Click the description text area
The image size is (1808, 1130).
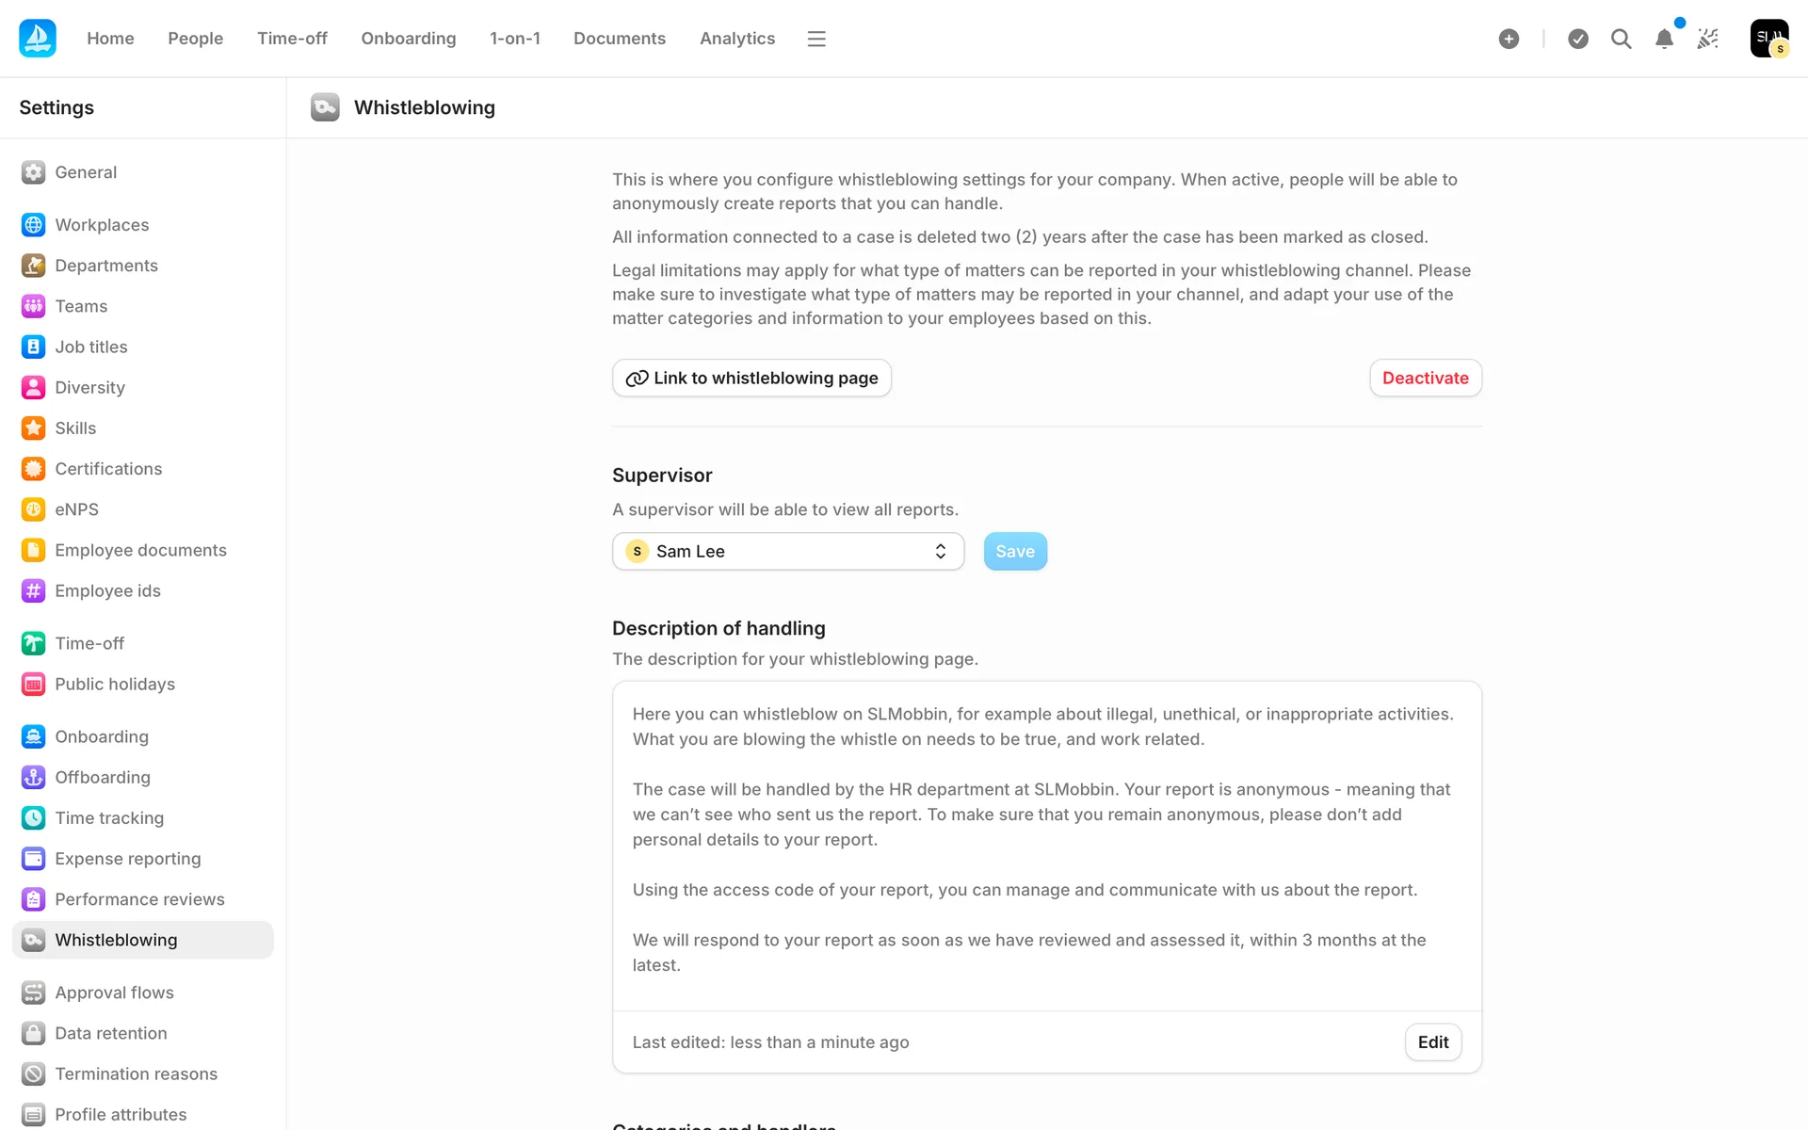pyautogui.click(x=1046, y=838)
